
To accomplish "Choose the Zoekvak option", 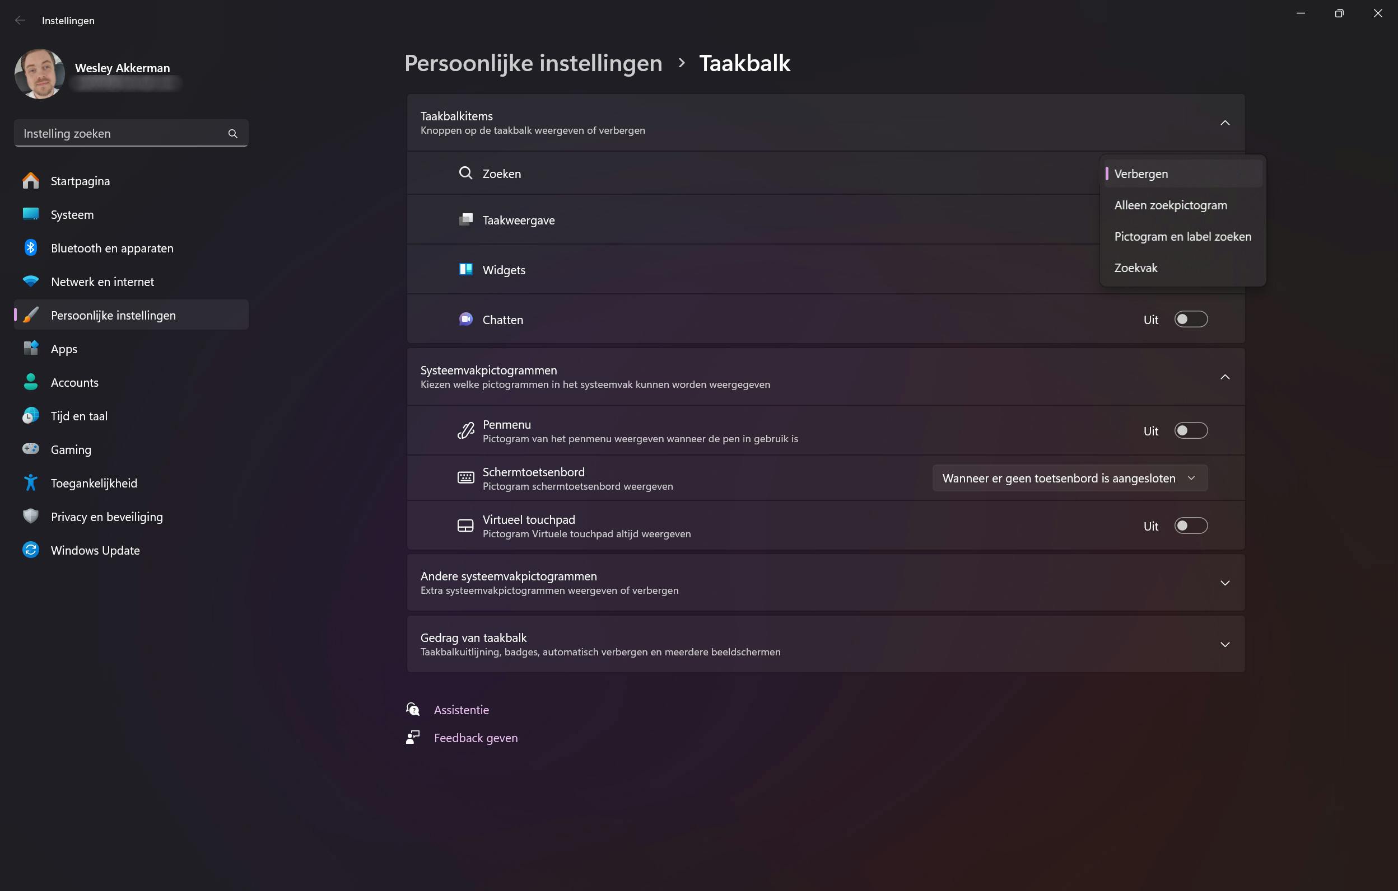I will click(x=1135, y=268).
